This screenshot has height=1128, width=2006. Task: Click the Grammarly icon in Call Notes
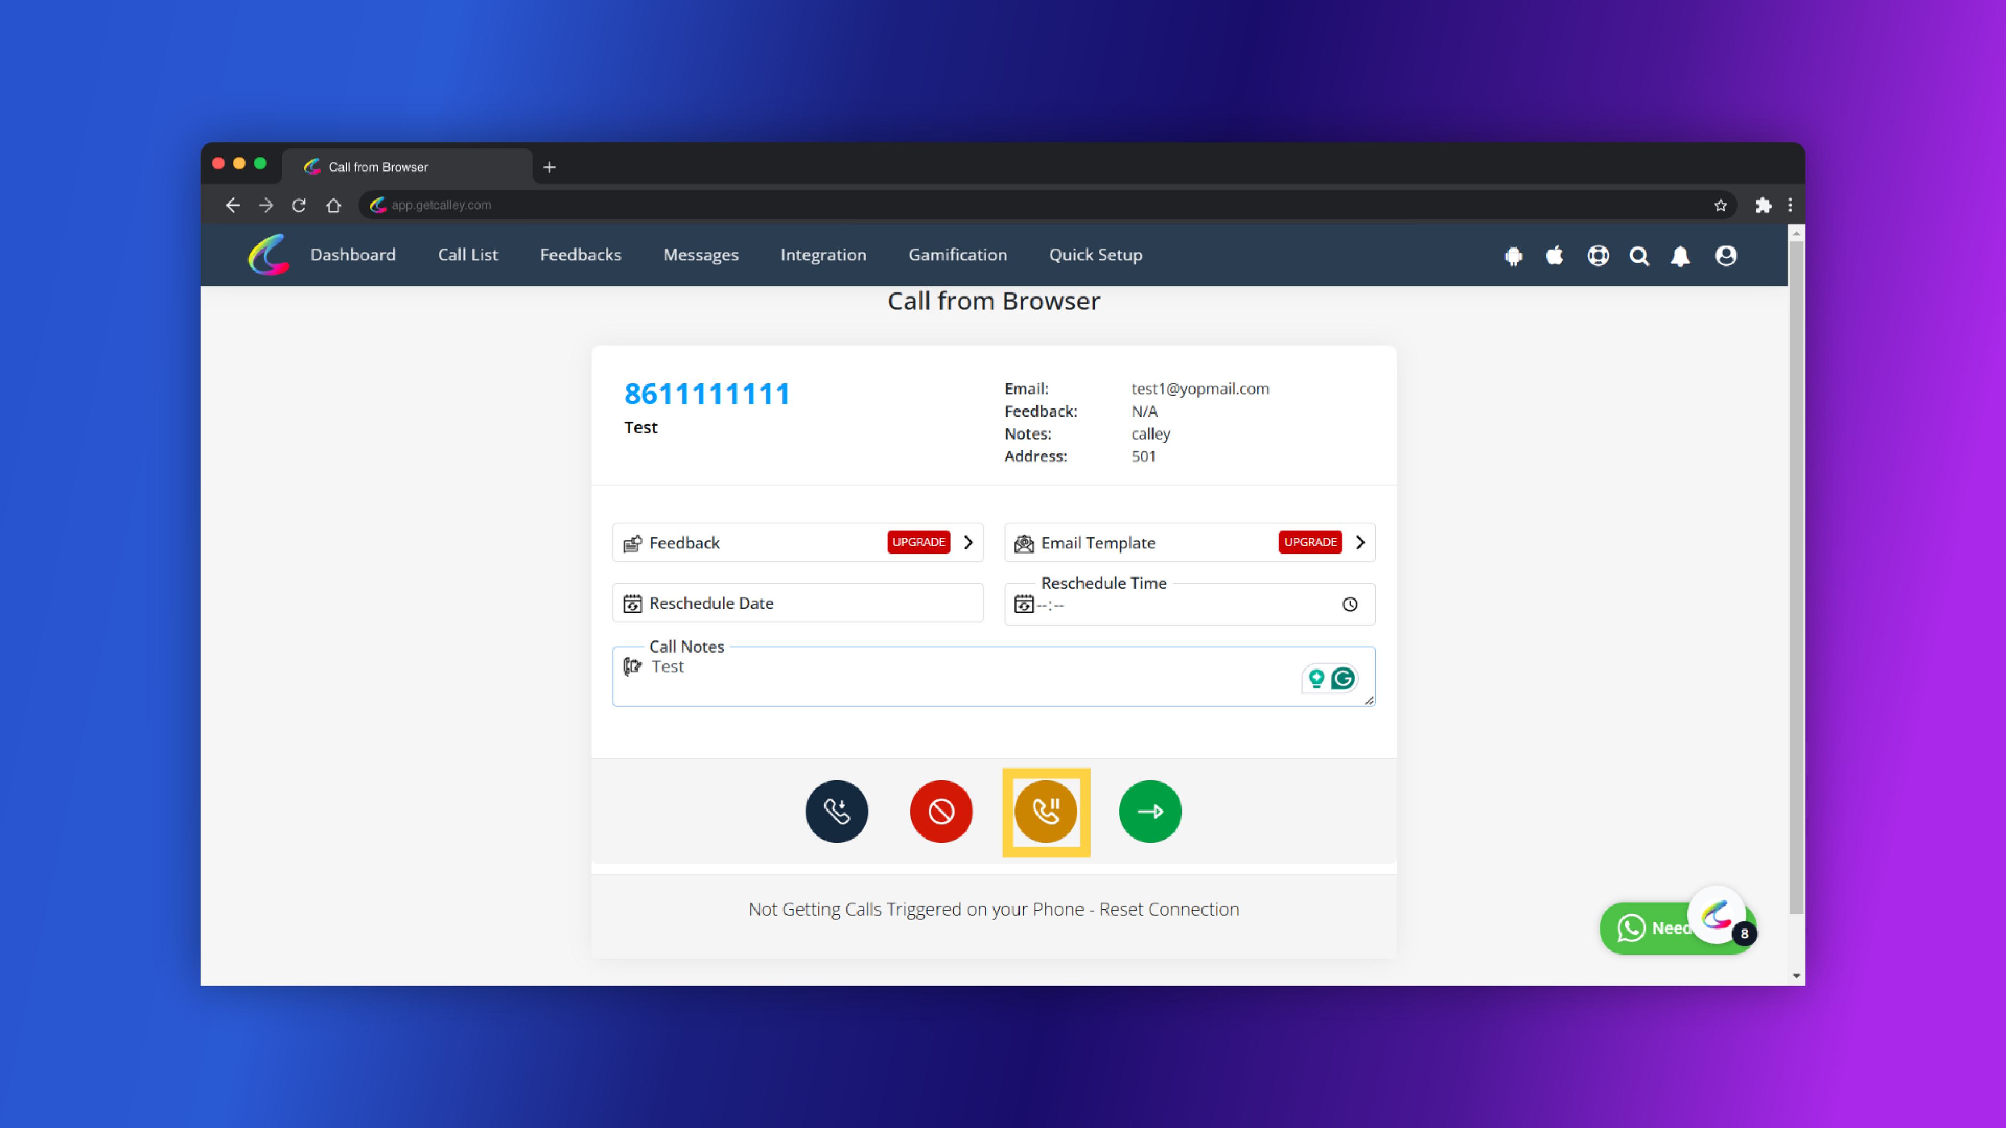[x=1342, y=679]
